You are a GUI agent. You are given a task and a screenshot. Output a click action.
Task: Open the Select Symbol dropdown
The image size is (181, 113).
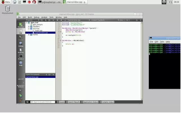coord(99,20)
